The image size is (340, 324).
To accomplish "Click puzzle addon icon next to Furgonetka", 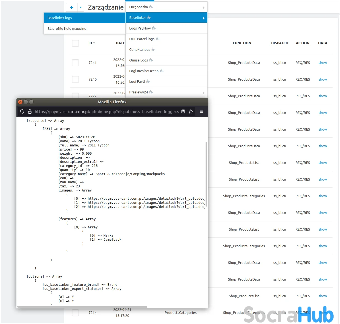I will pos(151,7).
